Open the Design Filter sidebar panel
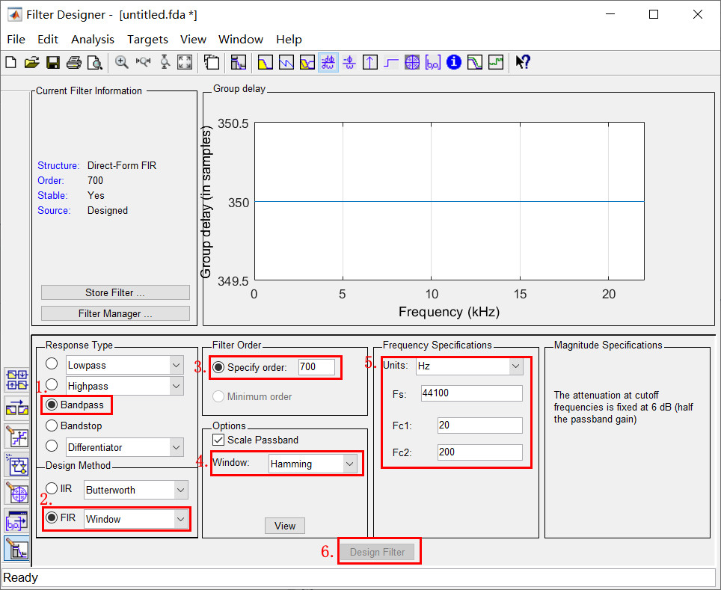 [x=17, y=549]
